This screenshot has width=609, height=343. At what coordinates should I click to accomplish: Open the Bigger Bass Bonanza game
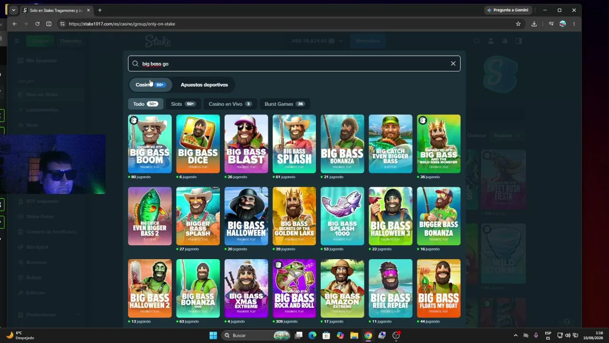pyautogui.click(x=439, y=216)
